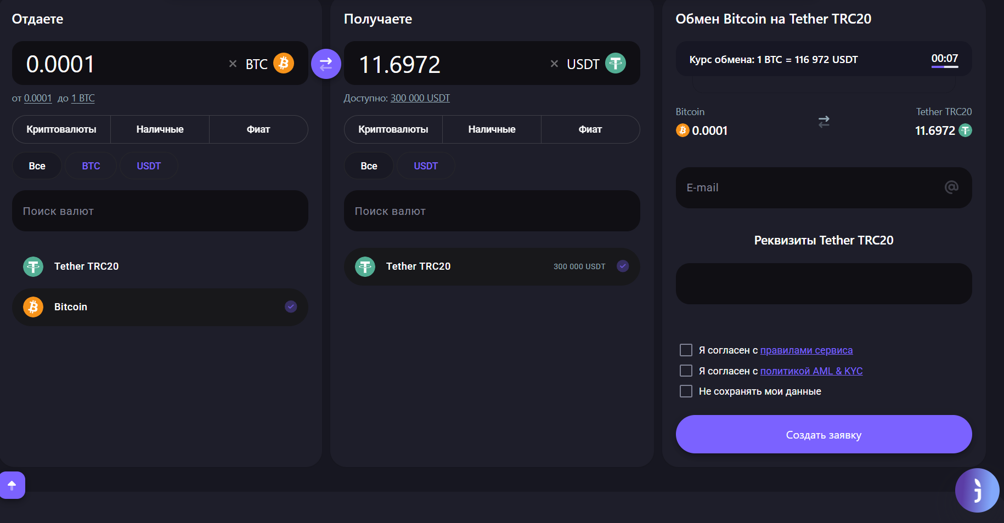The image size is (1004, 523).
Task: Open 'политикой AML & KYC' link
Action: [811, 371]
